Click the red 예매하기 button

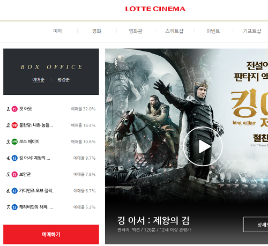(51, 234)
